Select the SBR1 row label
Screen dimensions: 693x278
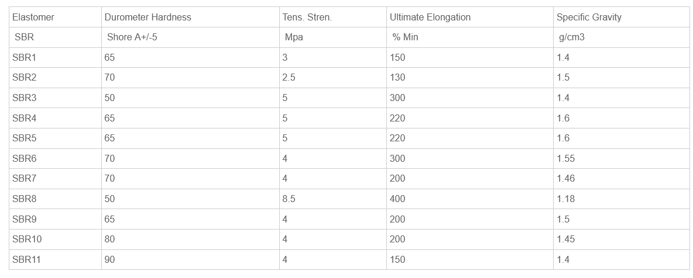[24, 57]
